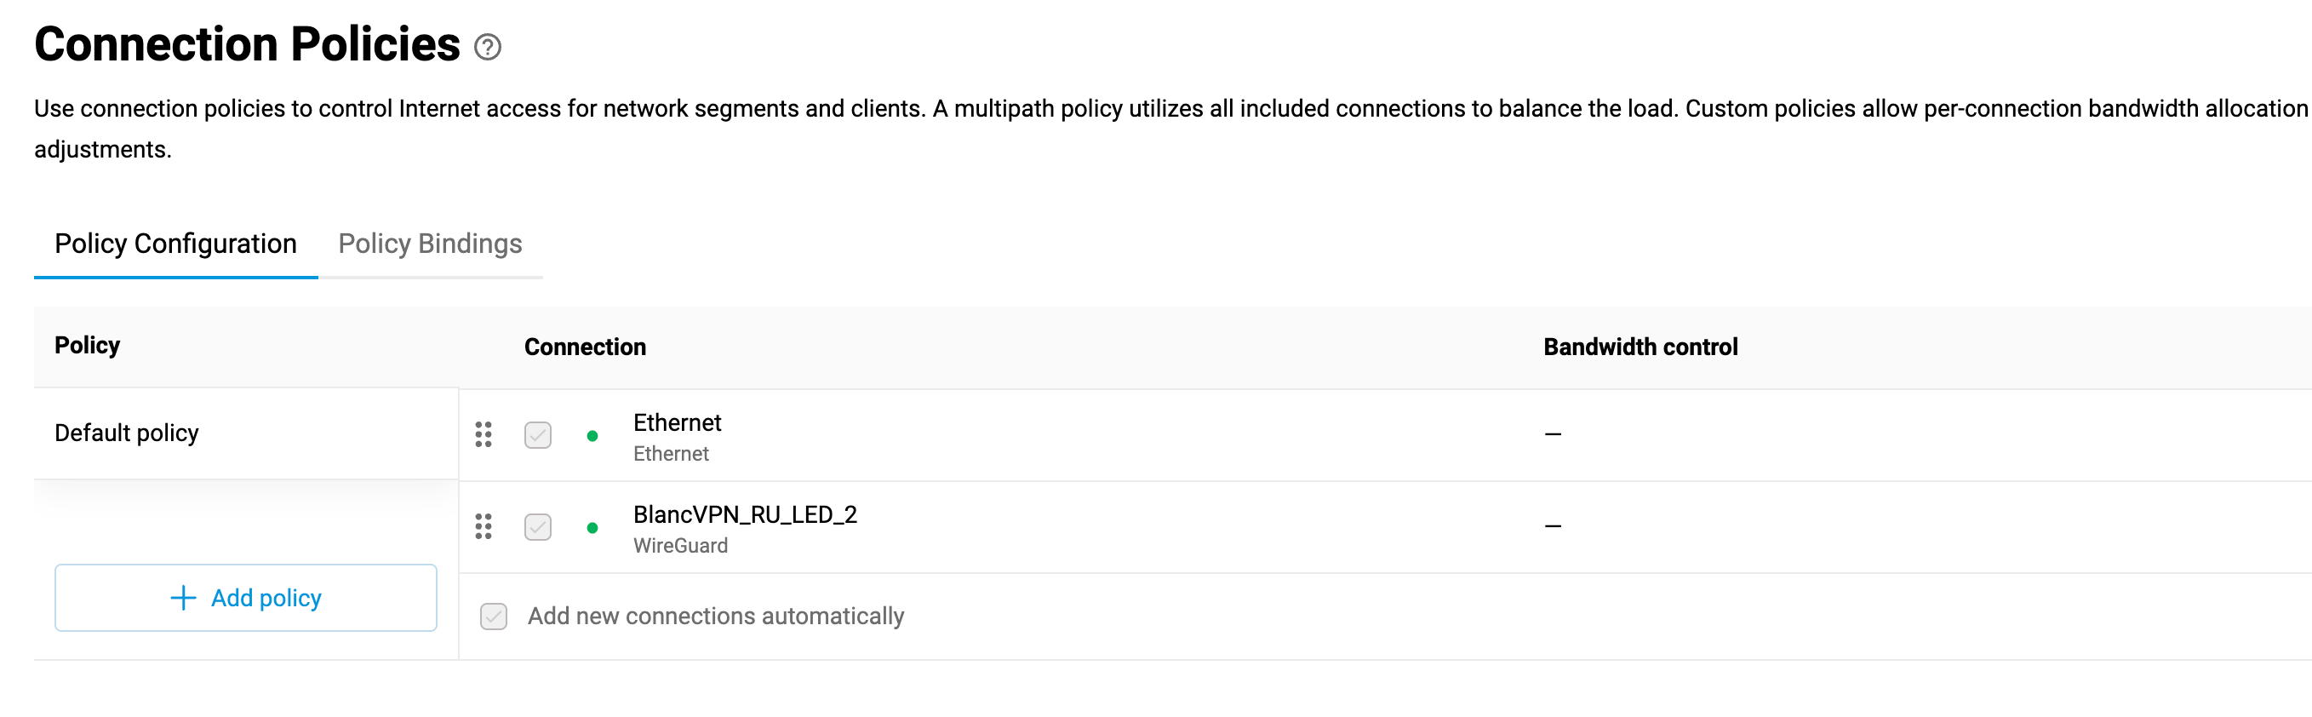Toggle the BlancVPN_RU_LED_2 connection checkbox

pos(538,527)
